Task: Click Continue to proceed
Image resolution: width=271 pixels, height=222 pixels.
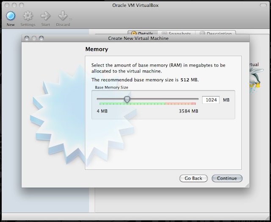Action: (x=227, y=178)
